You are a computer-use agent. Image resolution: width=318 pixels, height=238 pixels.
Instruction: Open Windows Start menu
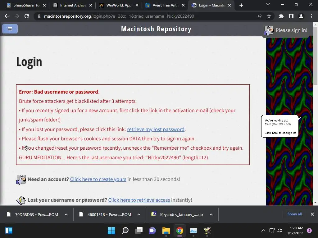[111, 231]
